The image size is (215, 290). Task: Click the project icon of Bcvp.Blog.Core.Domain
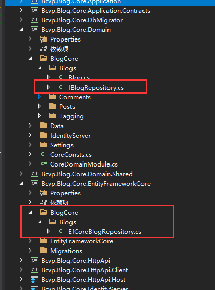34,29
